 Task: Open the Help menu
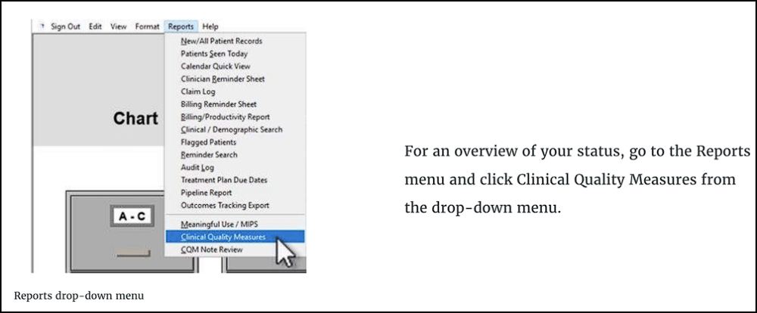click(210, 26)
